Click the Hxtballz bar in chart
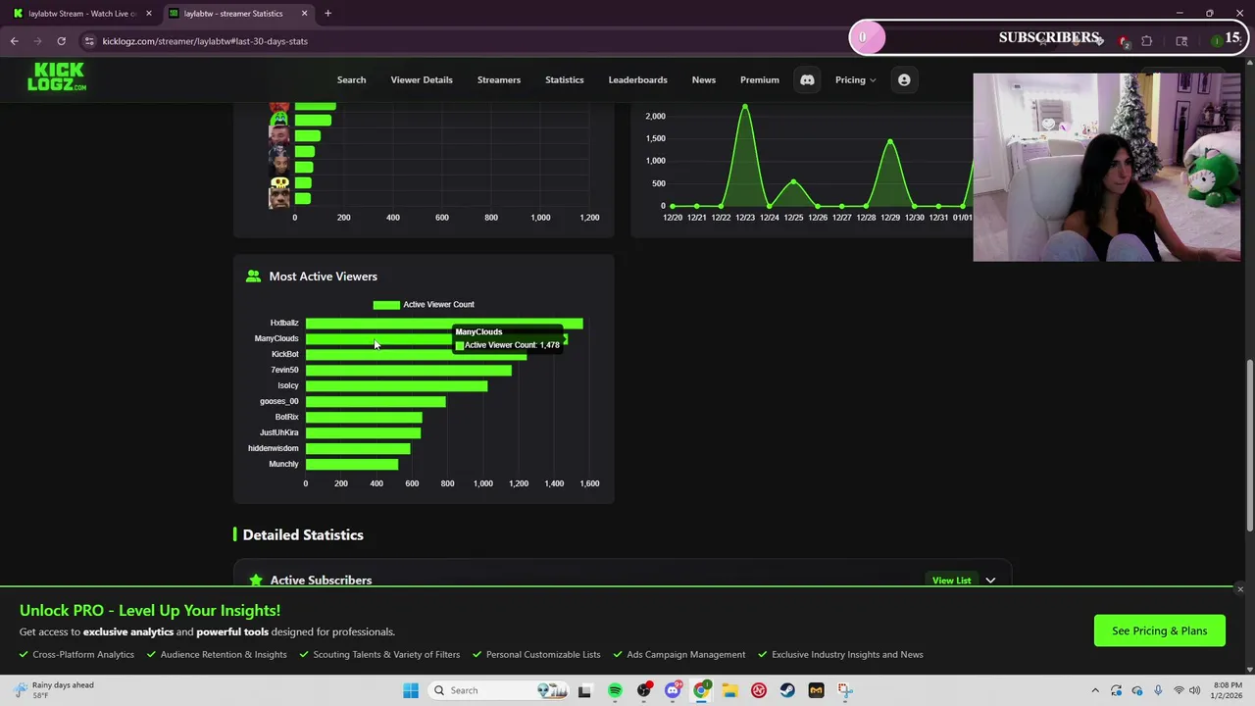The image size is (1255, 706). coord(444,323)
